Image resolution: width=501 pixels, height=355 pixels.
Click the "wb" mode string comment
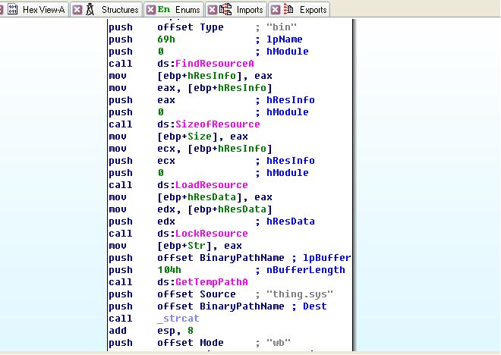point(279,343)
